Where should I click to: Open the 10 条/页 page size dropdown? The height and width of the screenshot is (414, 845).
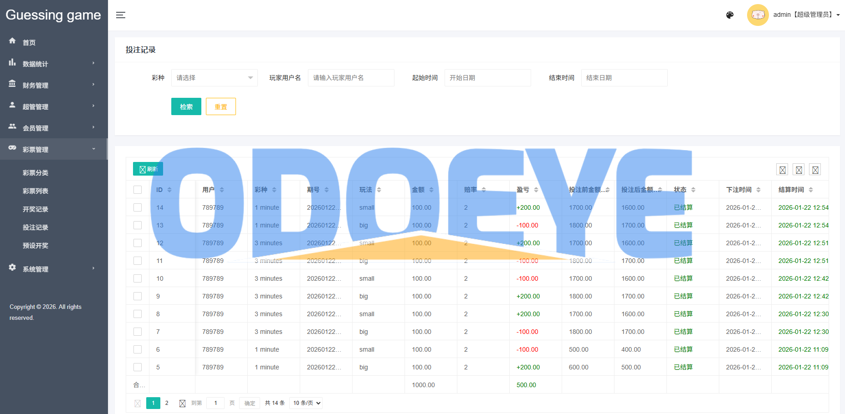306,403
